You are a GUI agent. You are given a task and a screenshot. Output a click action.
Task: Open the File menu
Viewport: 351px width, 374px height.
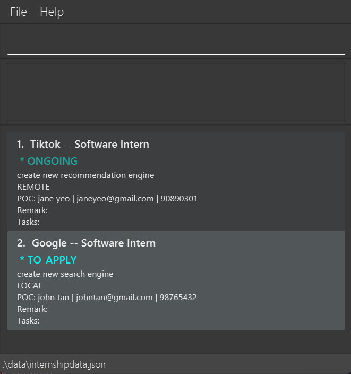pyautogui.click(x=19, y=12)
